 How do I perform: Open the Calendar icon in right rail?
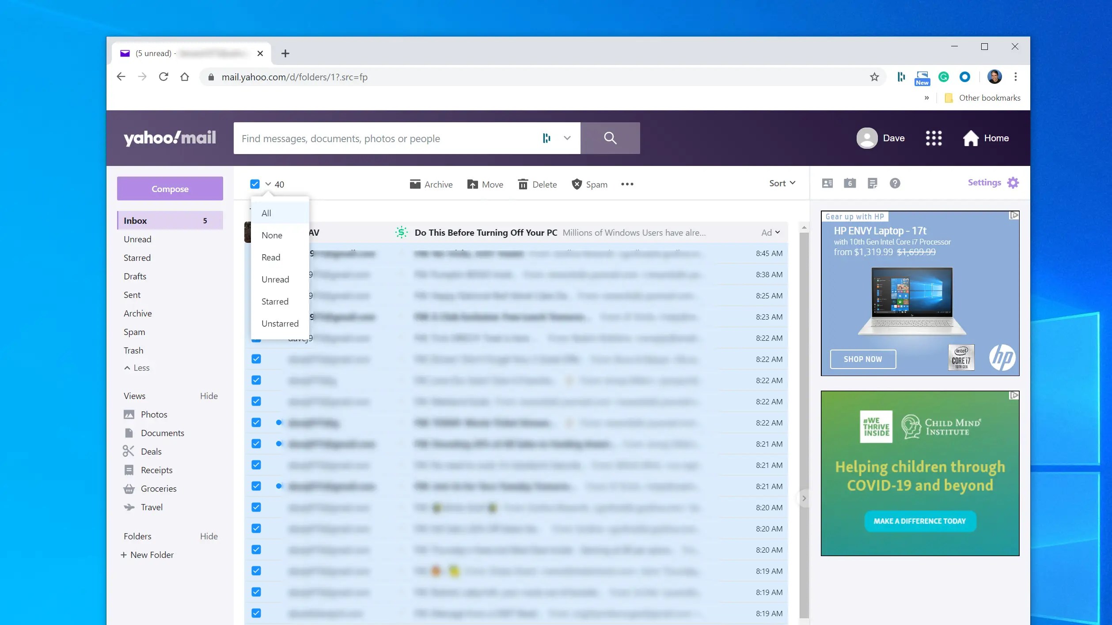(x=850, y=183)
